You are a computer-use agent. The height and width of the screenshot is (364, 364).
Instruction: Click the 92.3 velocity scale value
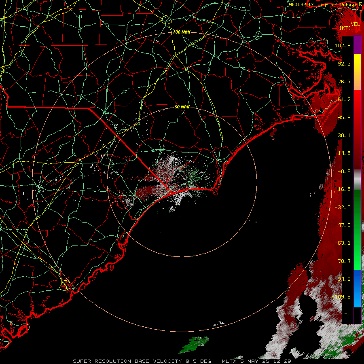click(344, 63)
